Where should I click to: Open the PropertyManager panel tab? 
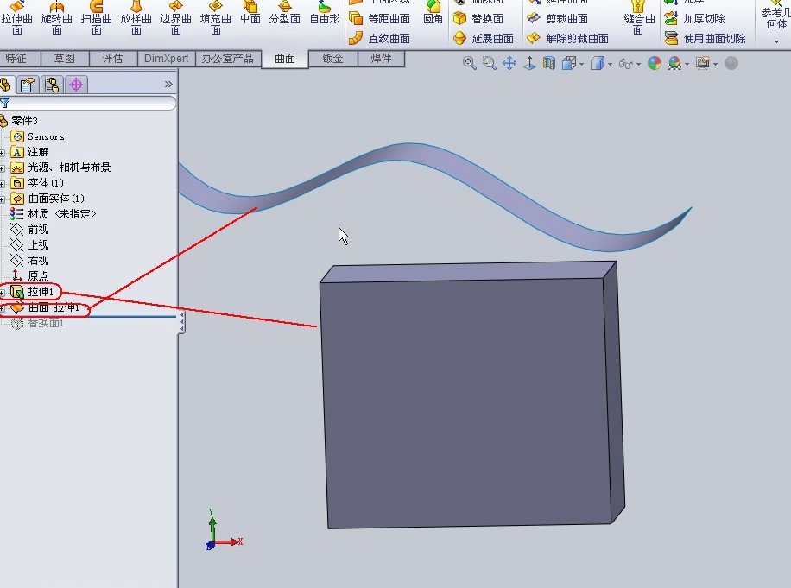[x=28, y=85]
